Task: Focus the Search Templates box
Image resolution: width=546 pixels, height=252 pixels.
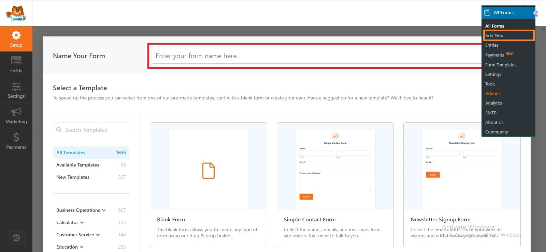Action: pos(91,130)
